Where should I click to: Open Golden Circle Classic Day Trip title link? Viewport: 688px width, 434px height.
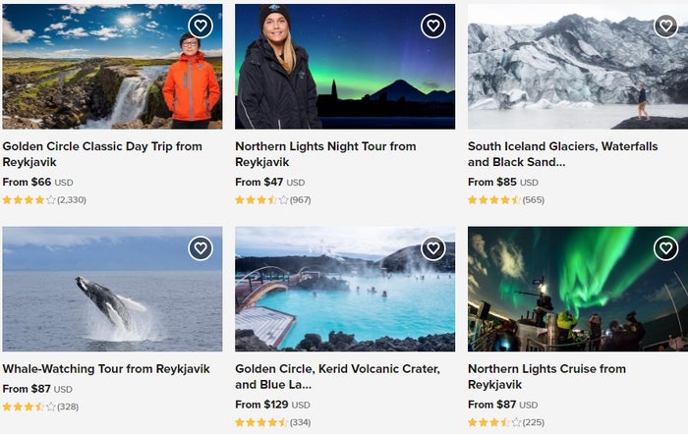(x=102, y=154)
